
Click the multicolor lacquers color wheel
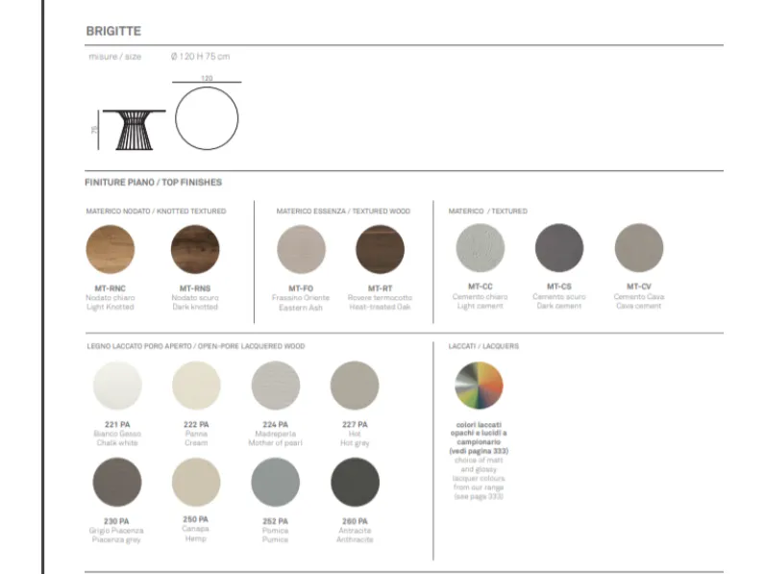[x=479, y=386]
